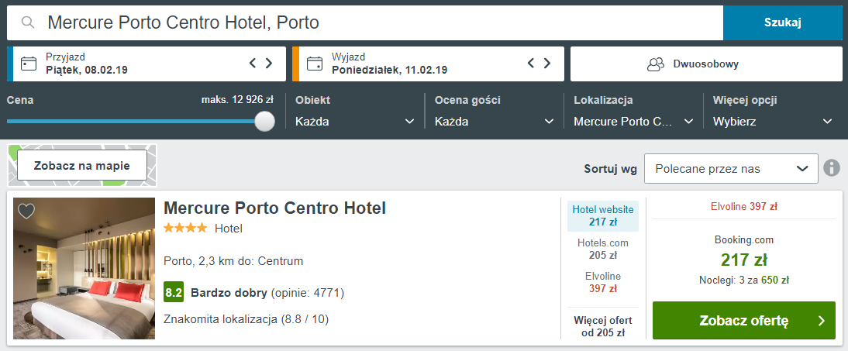This screenshot has width=848, height=351.
Task: Toggle the heart favorite on the hotel
Action: tap(26, 211)
